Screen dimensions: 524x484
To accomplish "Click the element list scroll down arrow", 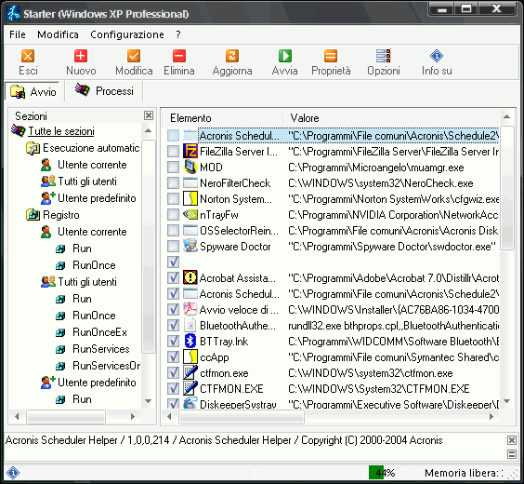I will (x=506, y=400).
